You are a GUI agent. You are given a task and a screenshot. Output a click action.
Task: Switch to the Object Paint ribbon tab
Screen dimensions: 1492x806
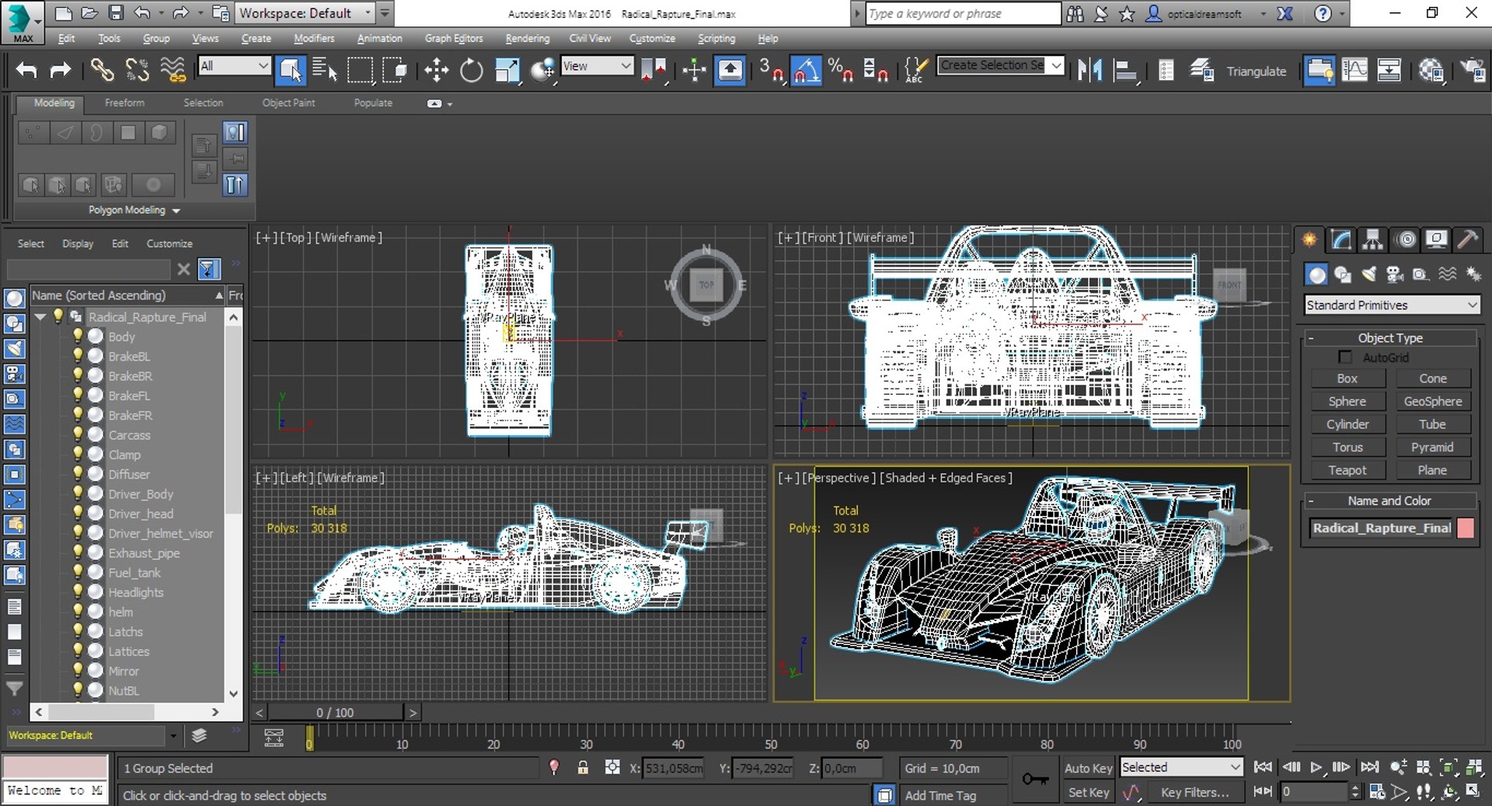tap(288, 103)
